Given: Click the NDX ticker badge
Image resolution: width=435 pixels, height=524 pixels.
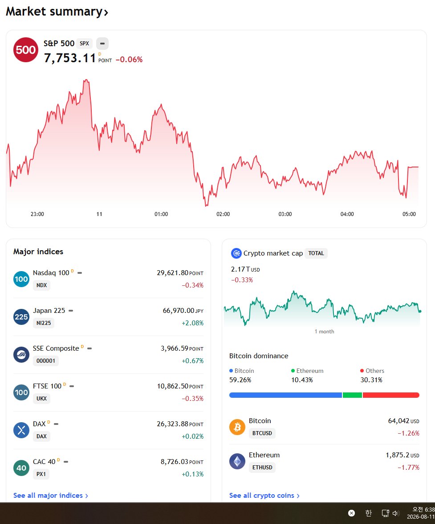Looking at the screenshot, I should pyautogui.click(x=41, y=285).
